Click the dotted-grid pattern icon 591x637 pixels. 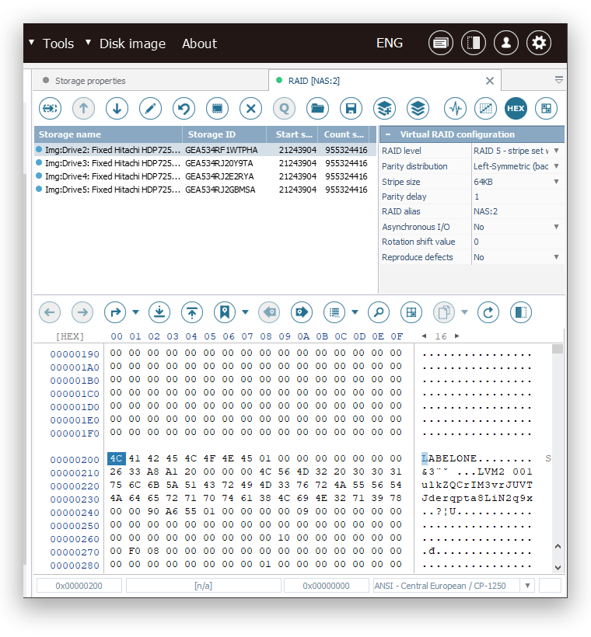pos(485,109)
